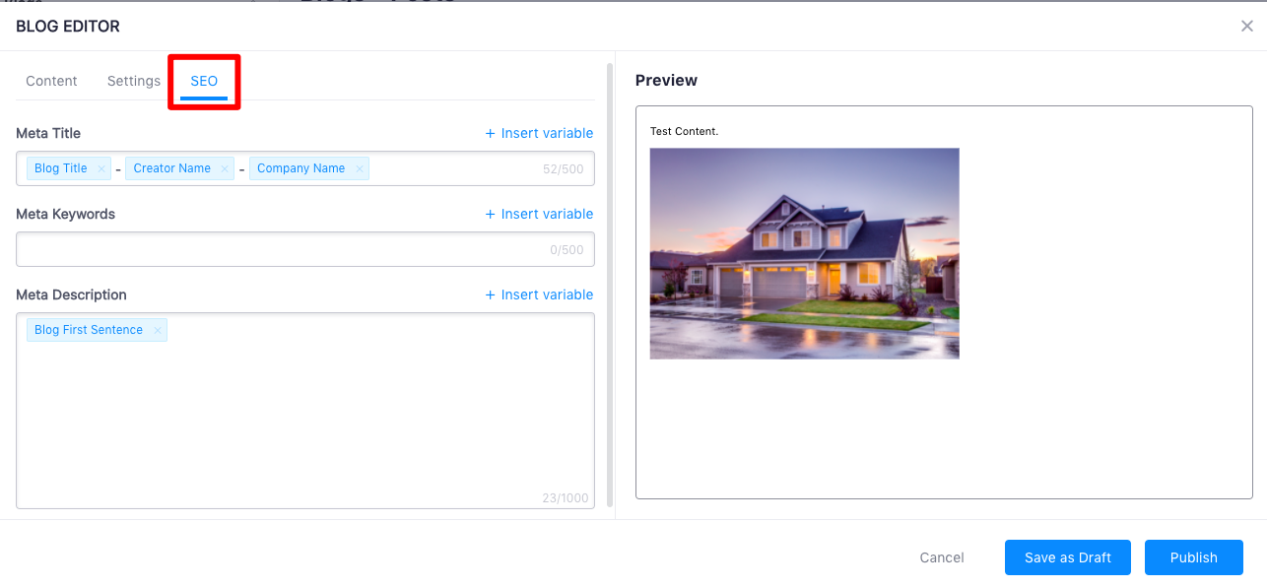The height and width of the screenshot is (588, 1267).
Task: Open the Settings tab
Action: (x=134, y=81)
